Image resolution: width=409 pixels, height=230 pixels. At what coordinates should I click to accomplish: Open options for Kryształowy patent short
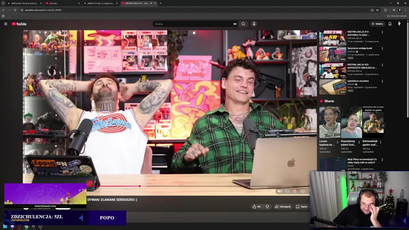[359, 142]
